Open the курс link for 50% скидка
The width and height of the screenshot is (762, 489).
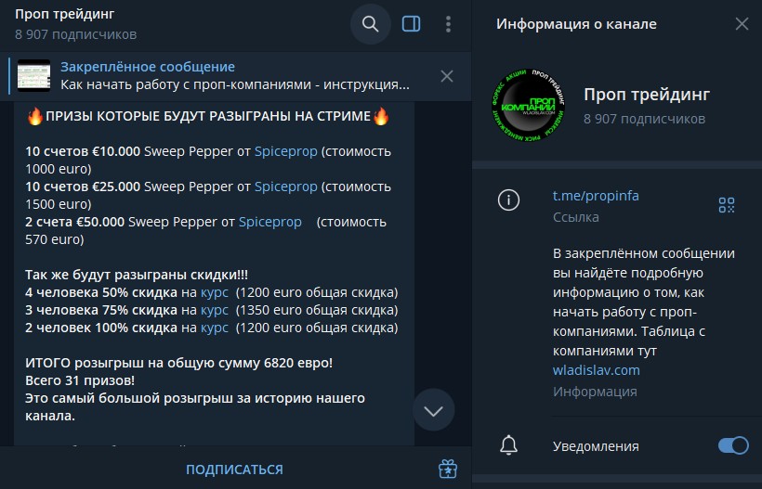(x=215, y=292)
